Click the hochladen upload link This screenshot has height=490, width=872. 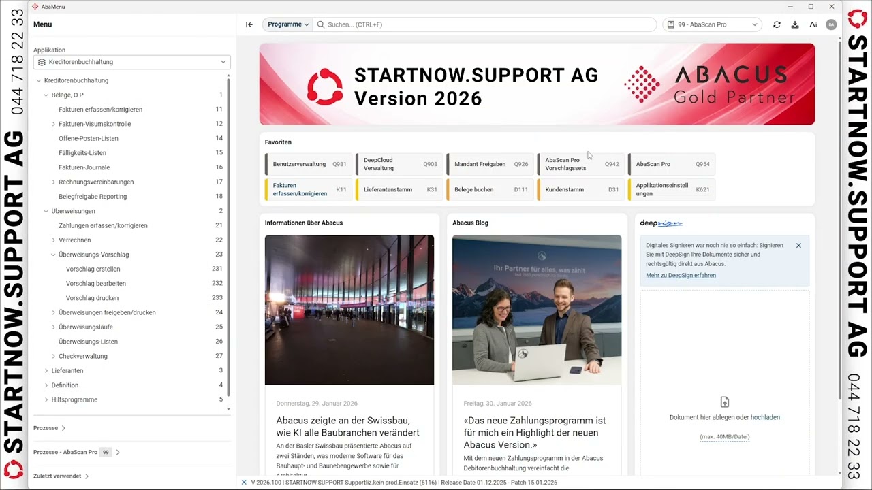pos(765,418)
